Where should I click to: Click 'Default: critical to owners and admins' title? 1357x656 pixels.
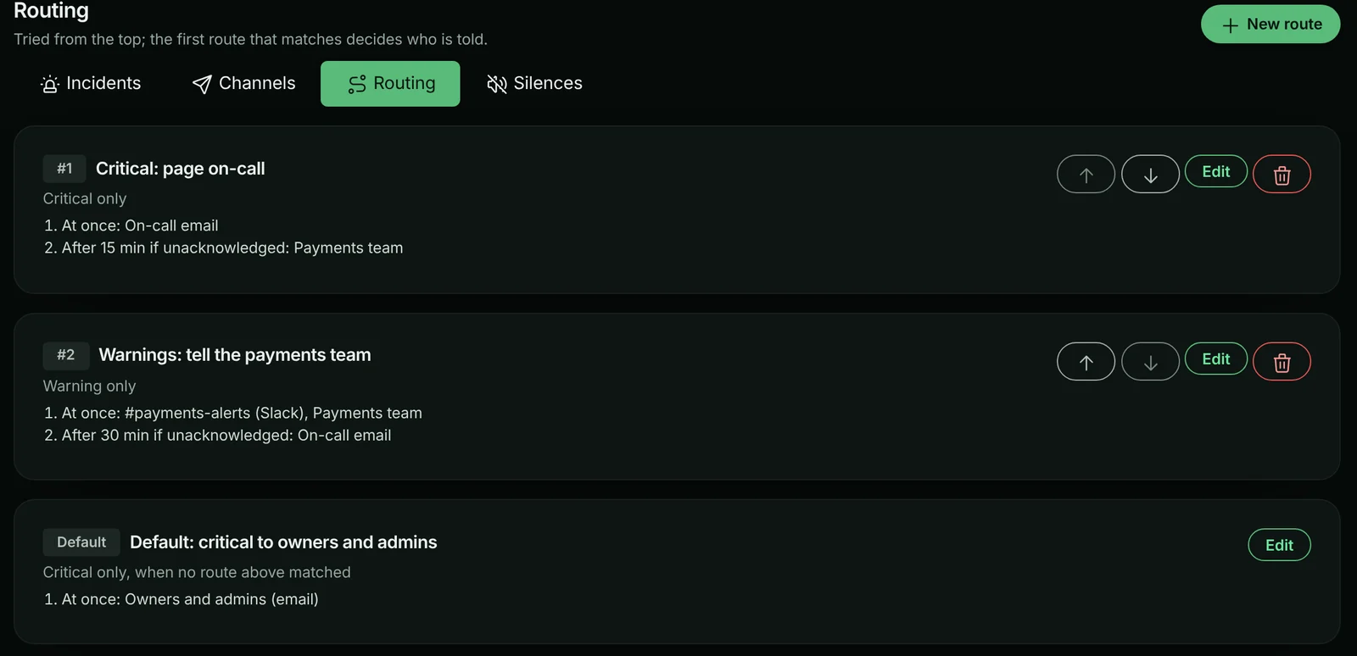(283, 542)
